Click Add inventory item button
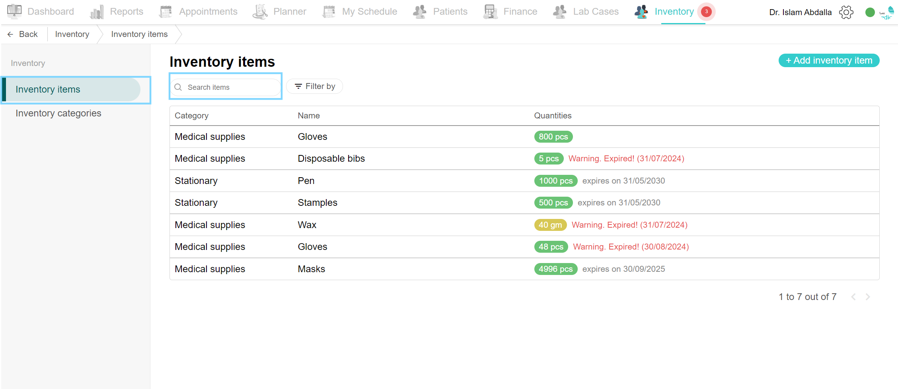The width and height of the screenshot is (898, 389). (829, 60)
